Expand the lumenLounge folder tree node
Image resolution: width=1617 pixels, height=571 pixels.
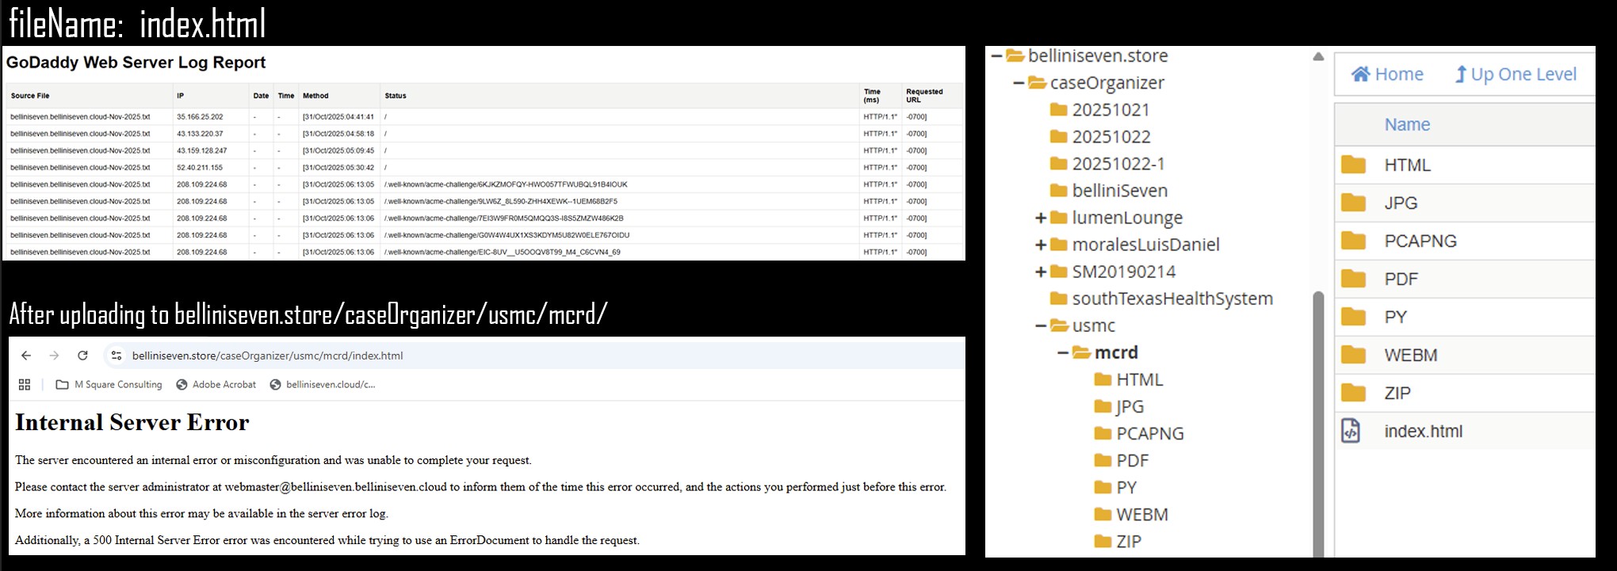[1041, 218]
